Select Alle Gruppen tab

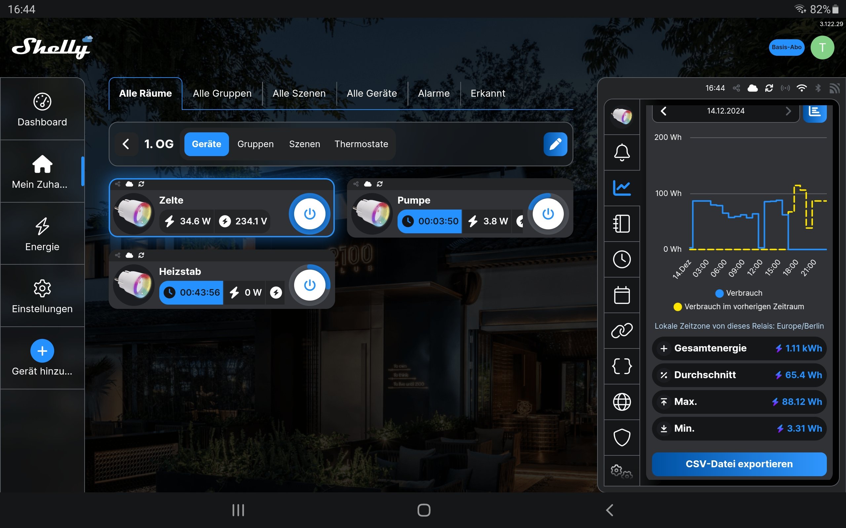222,94
